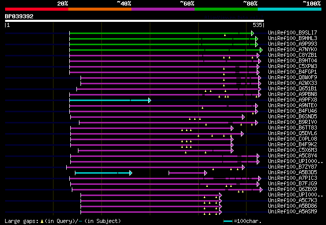Click the green arrowhead ending the A7NYK0 alignment
This screenshot has width=326, height=225.
coord(261,50)
